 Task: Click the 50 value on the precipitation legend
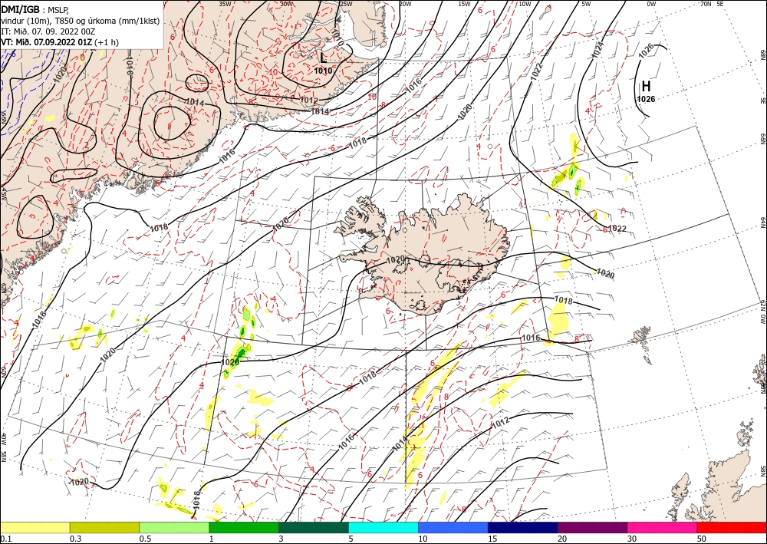[702, 539]
